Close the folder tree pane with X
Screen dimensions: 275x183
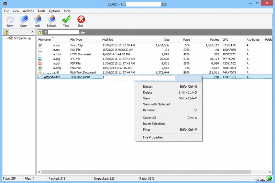[x=32, y=32]
